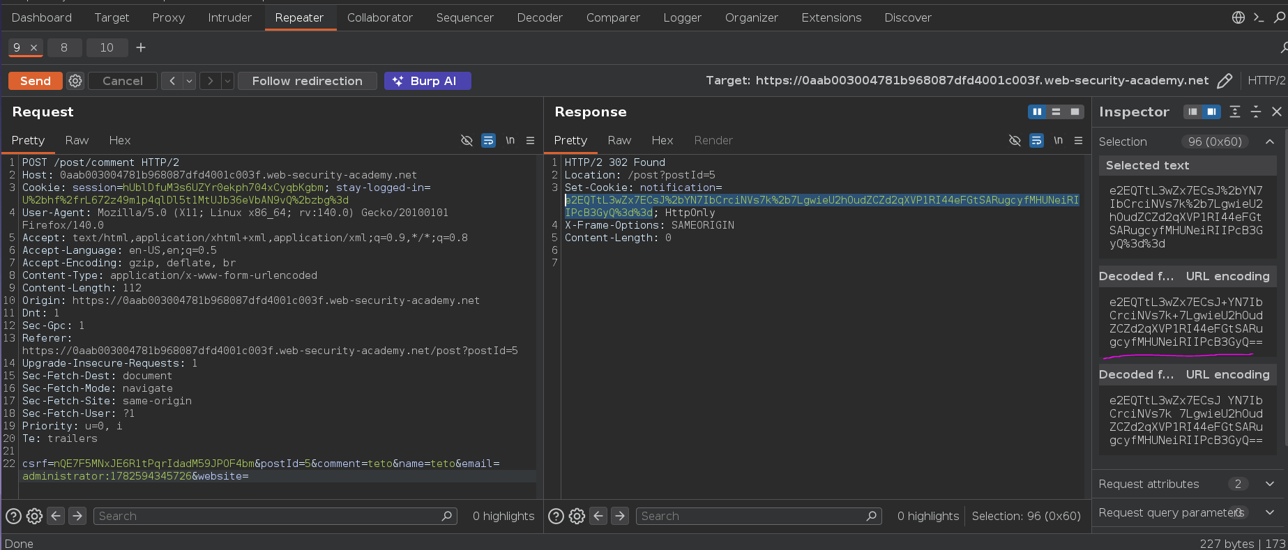Image resolution: width=1288 pixels, height=550 pixels.
Task: Toggle show \n newlines in Request
Action: coord(510,140)
